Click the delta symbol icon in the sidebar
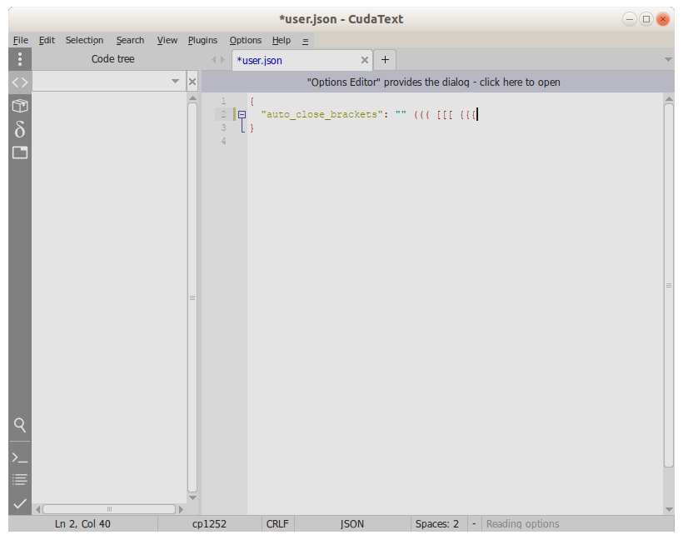The image size is (683, 540). 19,129
